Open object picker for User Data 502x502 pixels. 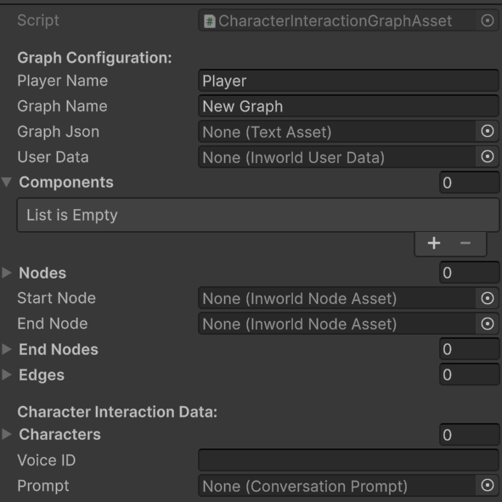pyautogui.click(x=488, y=157)
